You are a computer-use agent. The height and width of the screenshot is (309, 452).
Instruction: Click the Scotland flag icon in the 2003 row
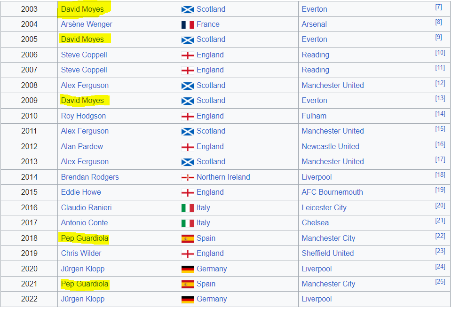(187, 9)
